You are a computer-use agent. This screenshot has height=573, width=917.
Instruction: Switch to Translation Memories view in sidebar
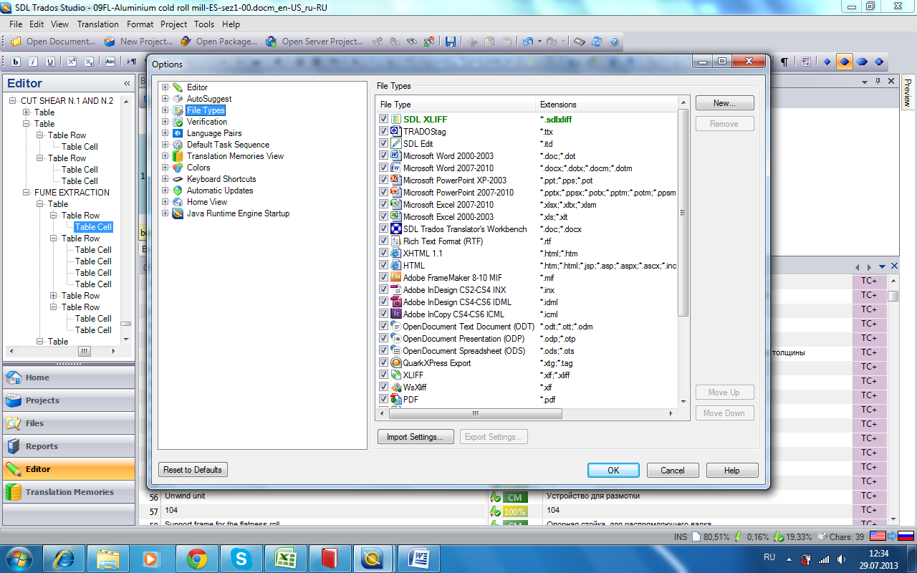(69, 492)
